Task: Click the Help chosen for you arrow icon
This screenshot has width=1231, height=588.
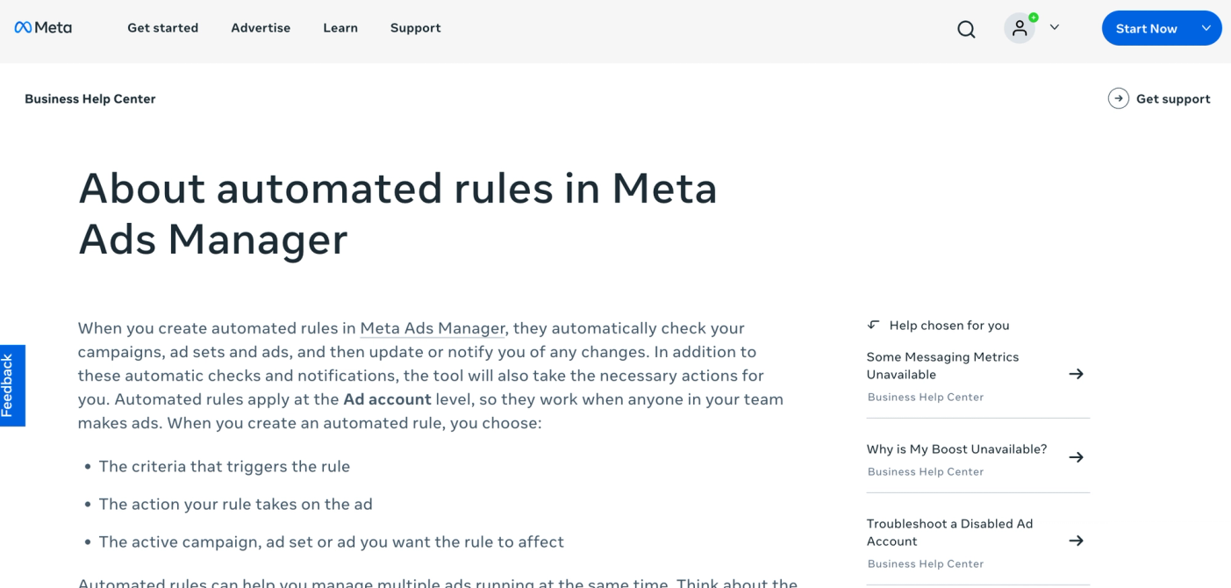Action: pos(873,325)
